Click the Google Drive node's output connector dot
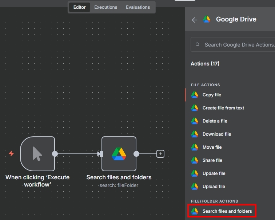Viewport: 275px width, 220px height. pyautogui.click(x=136, y=154)
